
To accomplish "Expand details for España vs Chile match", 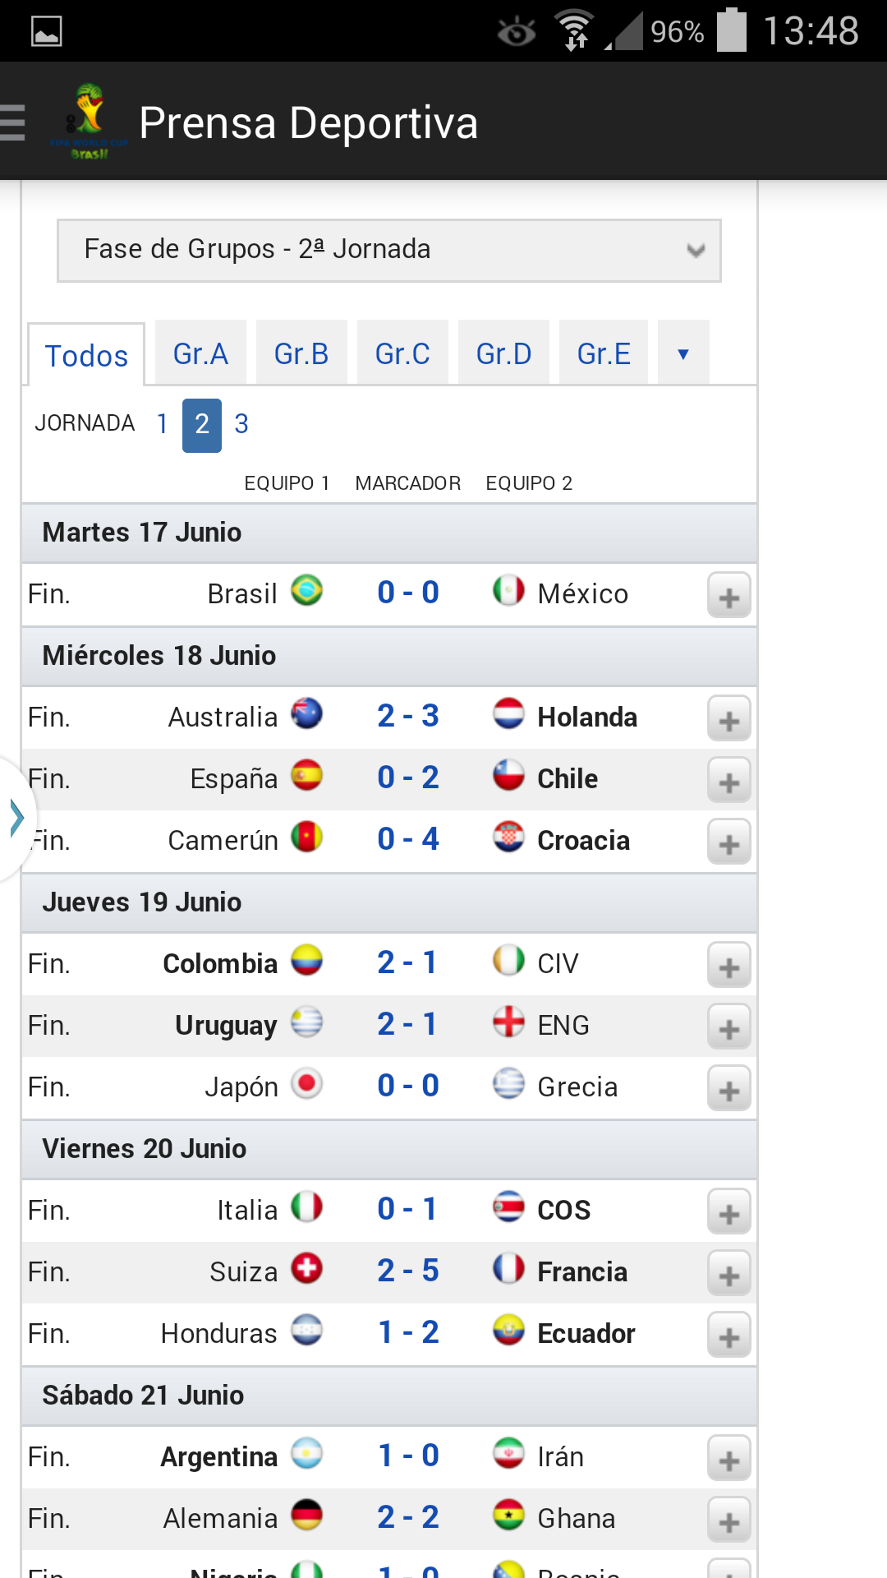I will tap(729, 781).
